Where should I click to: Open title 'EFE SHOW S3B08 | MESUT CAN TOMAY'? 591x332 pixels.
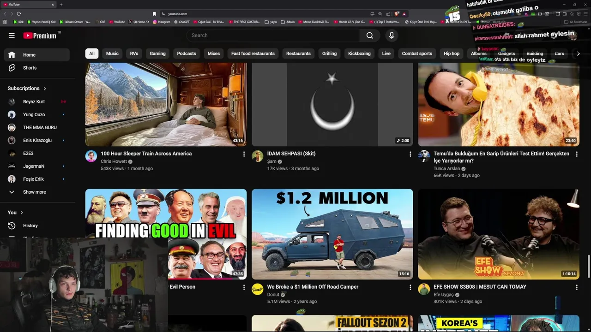click(x=480, y=287)
